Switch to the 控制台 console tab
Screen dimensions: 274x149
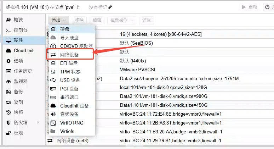[x=20, y=30]
